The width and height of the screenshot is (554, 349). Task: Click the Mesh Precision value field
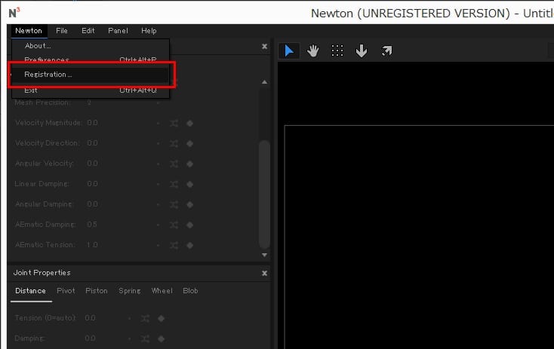(89, 103)
